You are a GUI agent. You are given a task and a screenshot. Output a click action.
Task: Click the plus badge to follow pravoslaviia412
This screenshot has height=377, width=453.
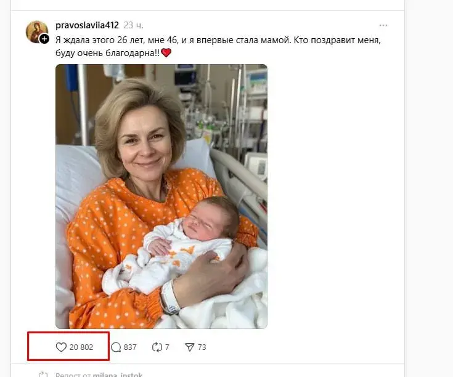coord(44,39)
